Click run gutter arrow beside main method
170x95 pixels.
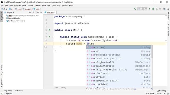[49, 37]
